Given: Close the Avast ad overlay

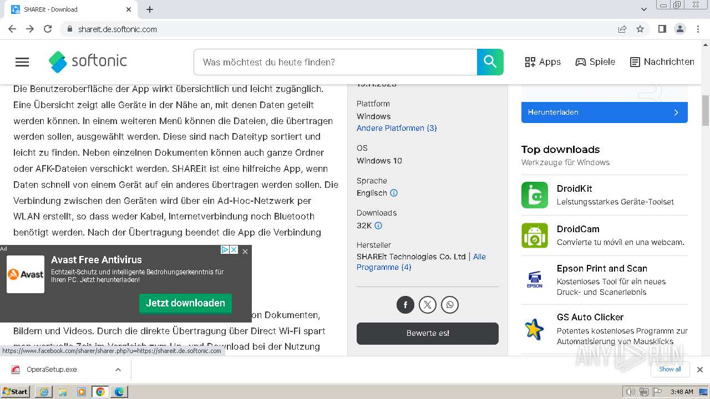Looking at the screenshot, I should [245, 252].
